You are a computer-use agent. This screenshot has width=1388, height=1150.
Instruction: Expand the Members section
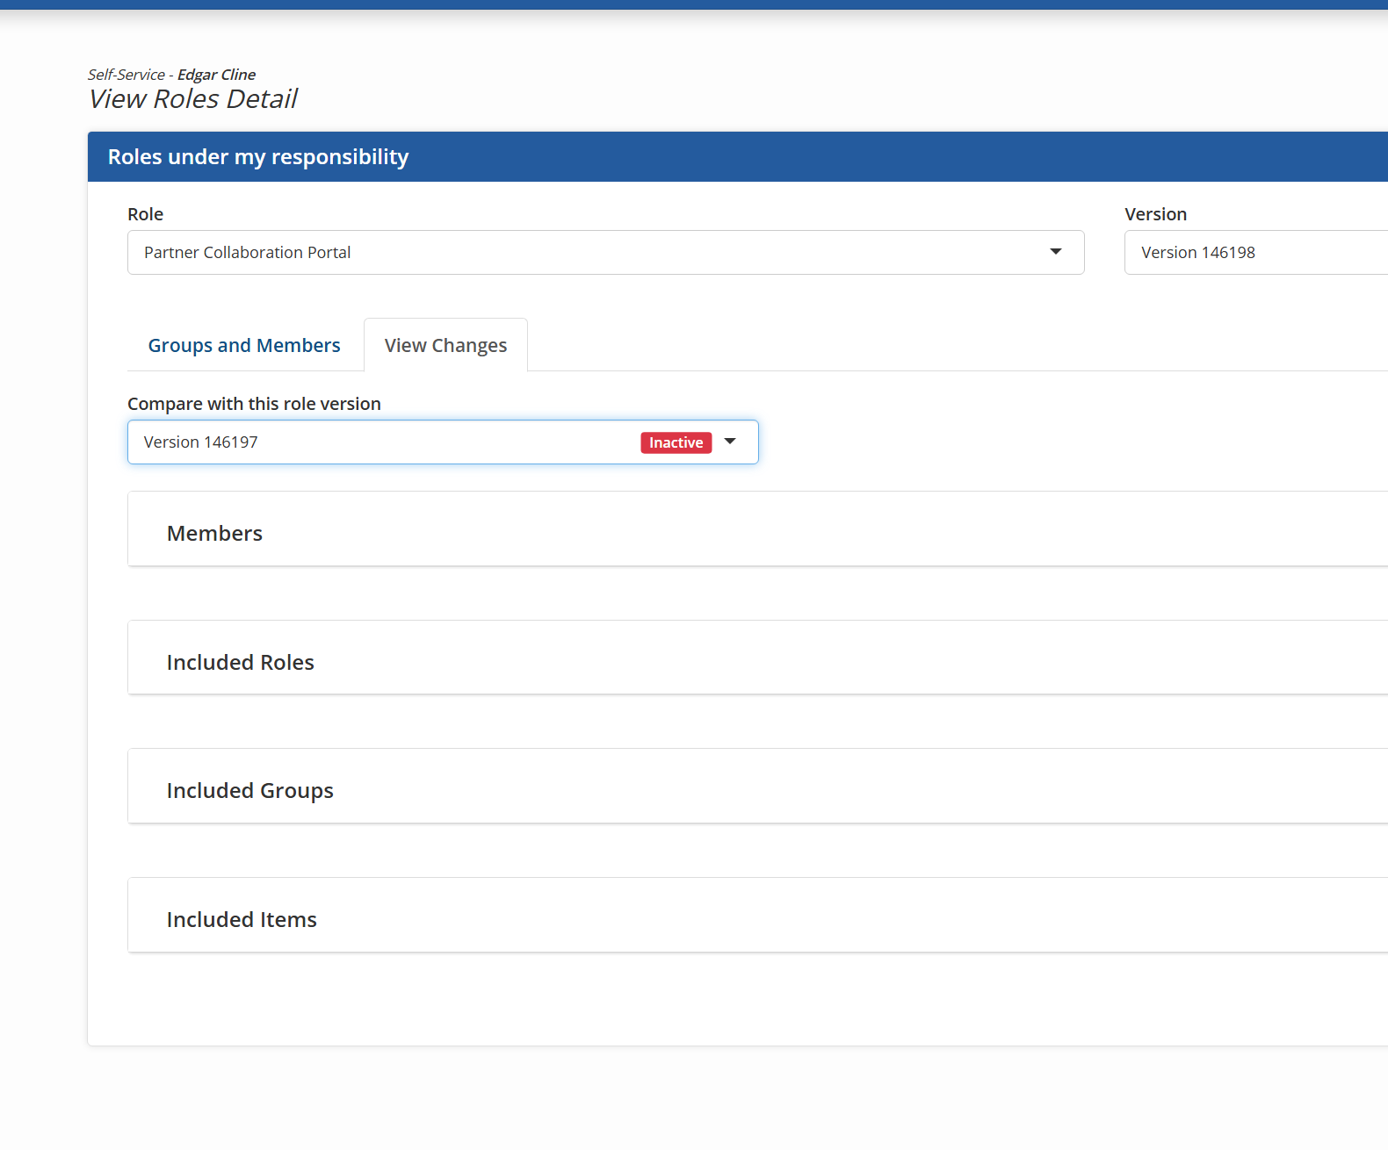click(x=214, y=533)
